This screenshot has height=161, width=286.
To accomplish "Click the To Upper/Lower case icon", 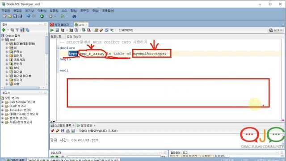I will [x=112, y=30].
